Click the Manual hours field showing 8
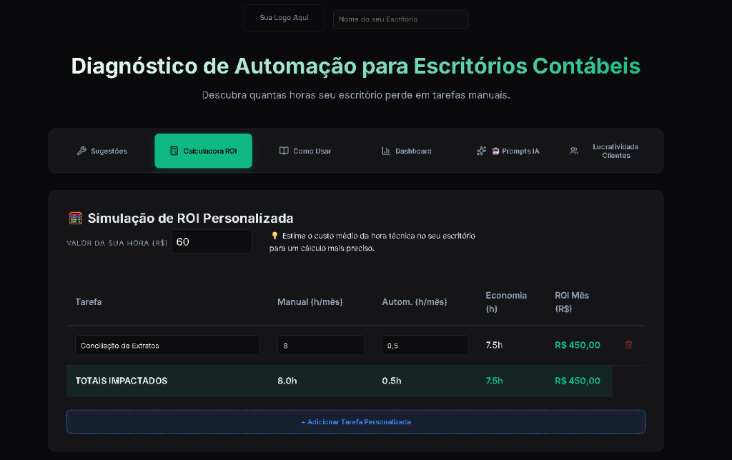The width and height of the screenshot is (732, 460). (x=320, y=344)
